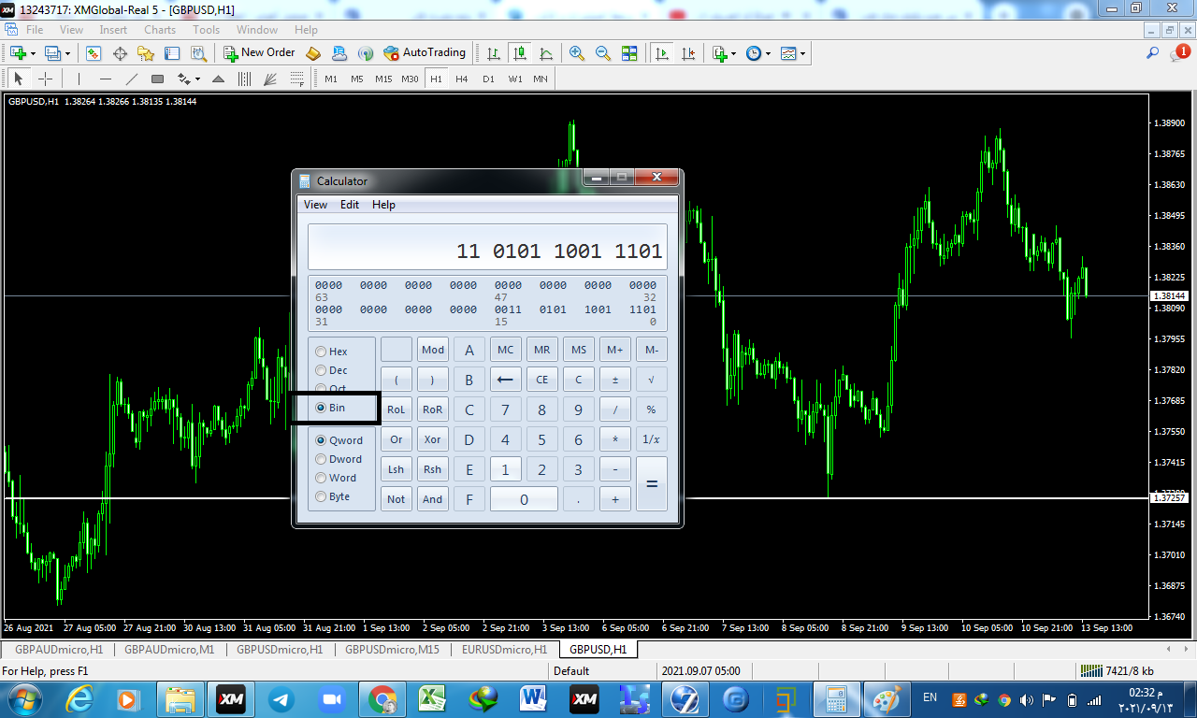Screen dimensions: 1197x718
Task: Select the horizontal line drawing tool
Action: pyautogui.click(x=105, y=79)
